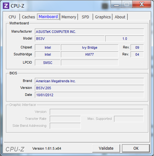Click the LPCIO SMSC field
The height and width of the screenshot is (156, 154).
[x=48, y=63]
